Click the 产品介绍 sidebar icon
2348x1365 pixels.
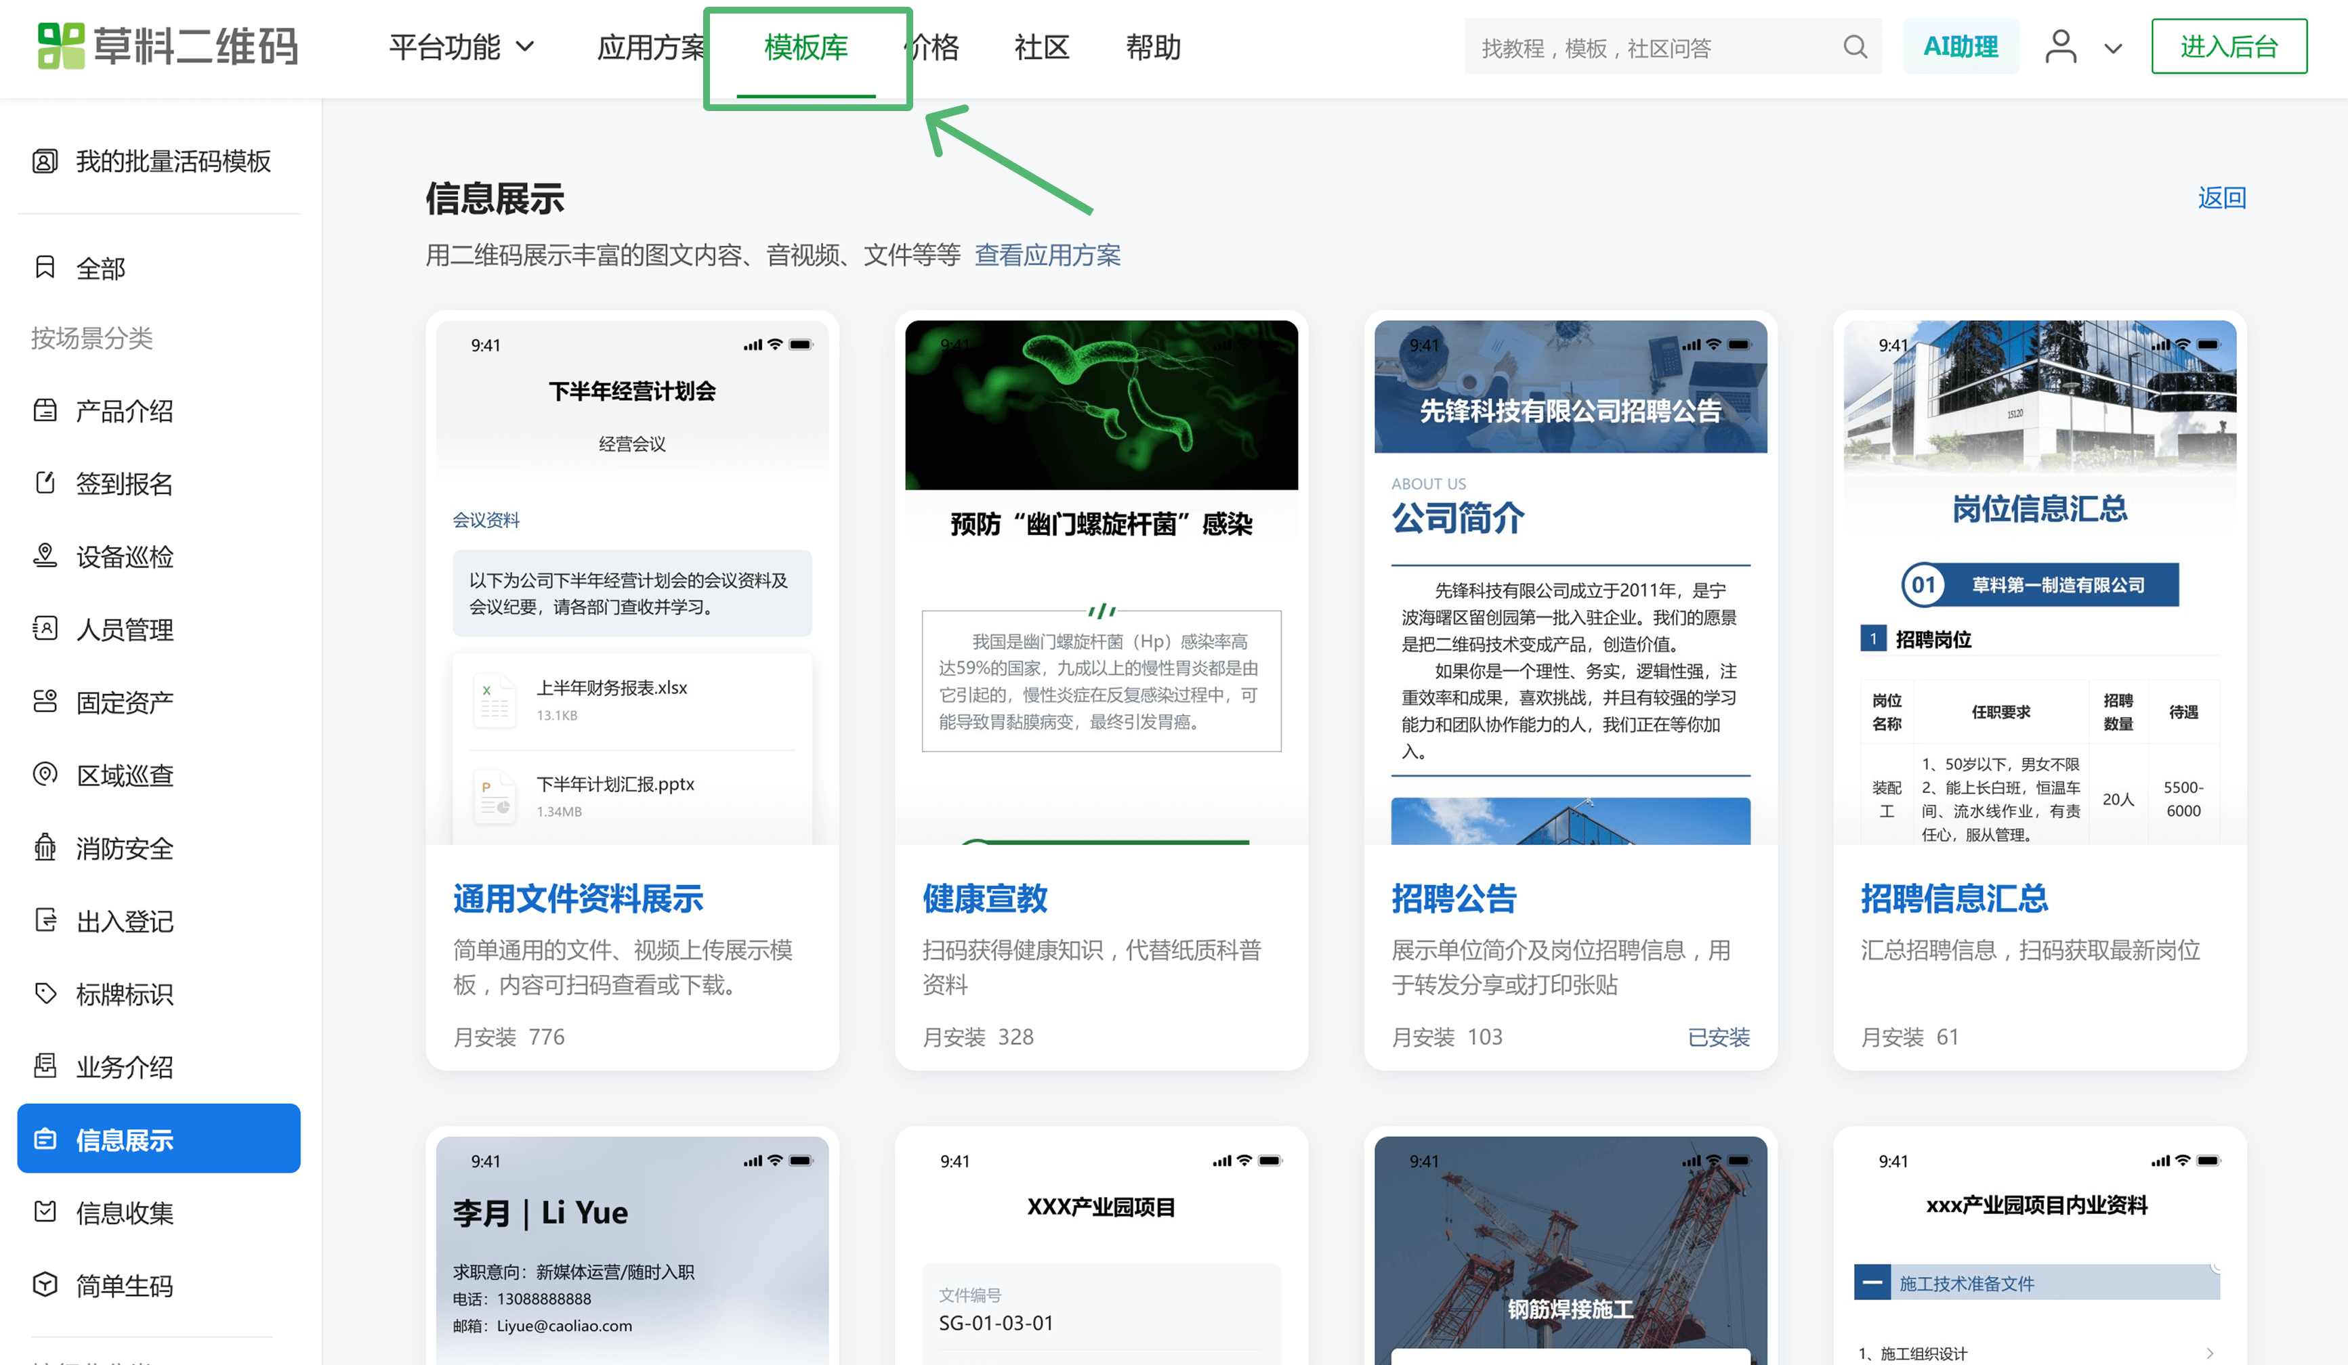[x=45, y=410]
